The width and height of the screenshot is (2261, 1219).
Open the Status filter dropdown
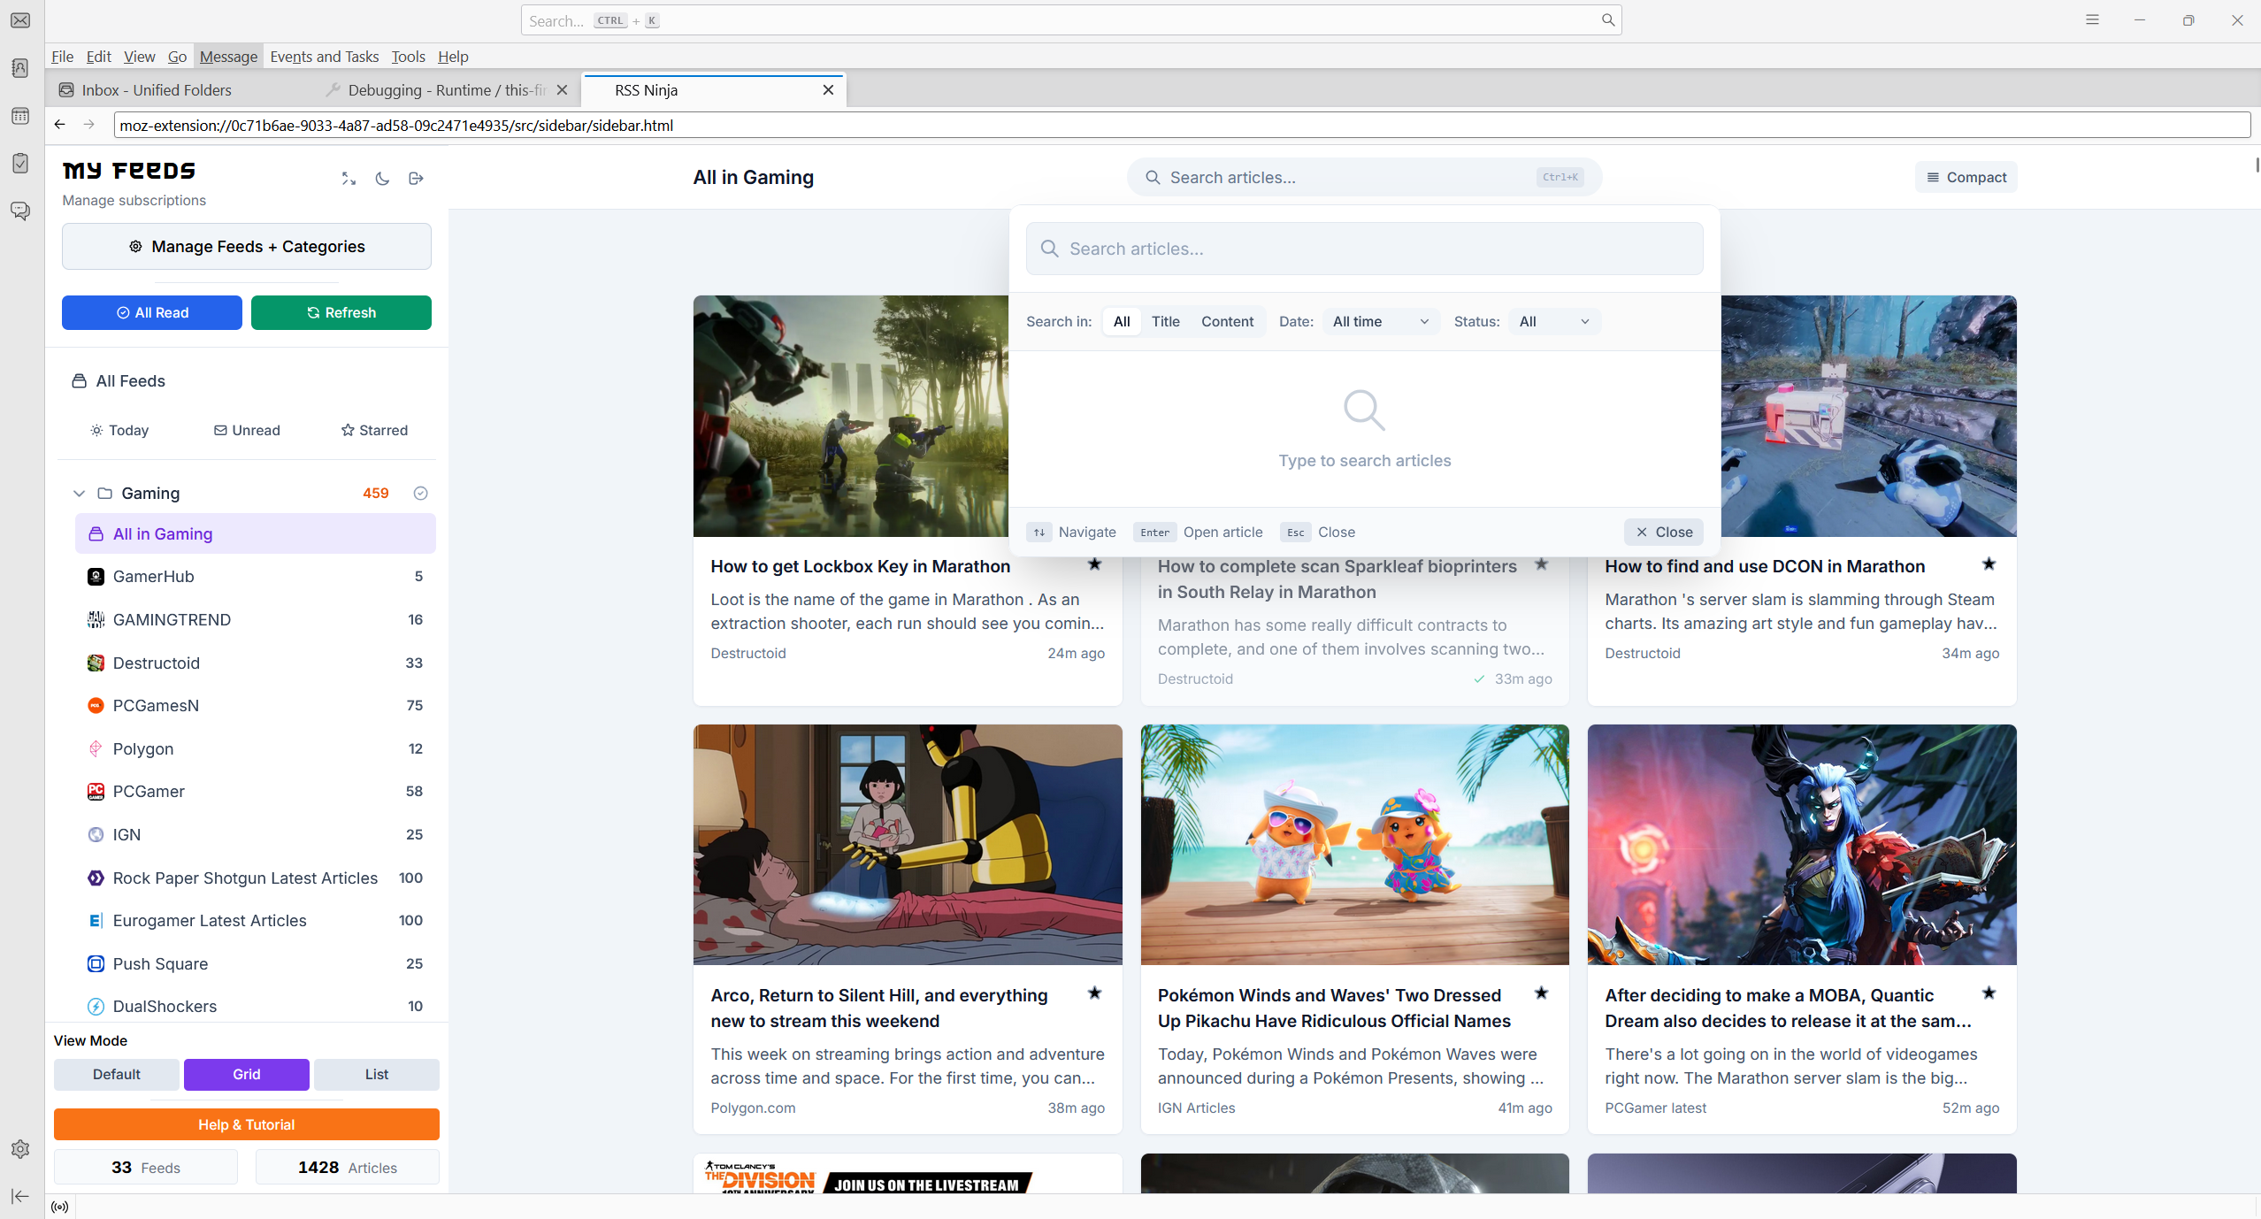pos(1553,322)
